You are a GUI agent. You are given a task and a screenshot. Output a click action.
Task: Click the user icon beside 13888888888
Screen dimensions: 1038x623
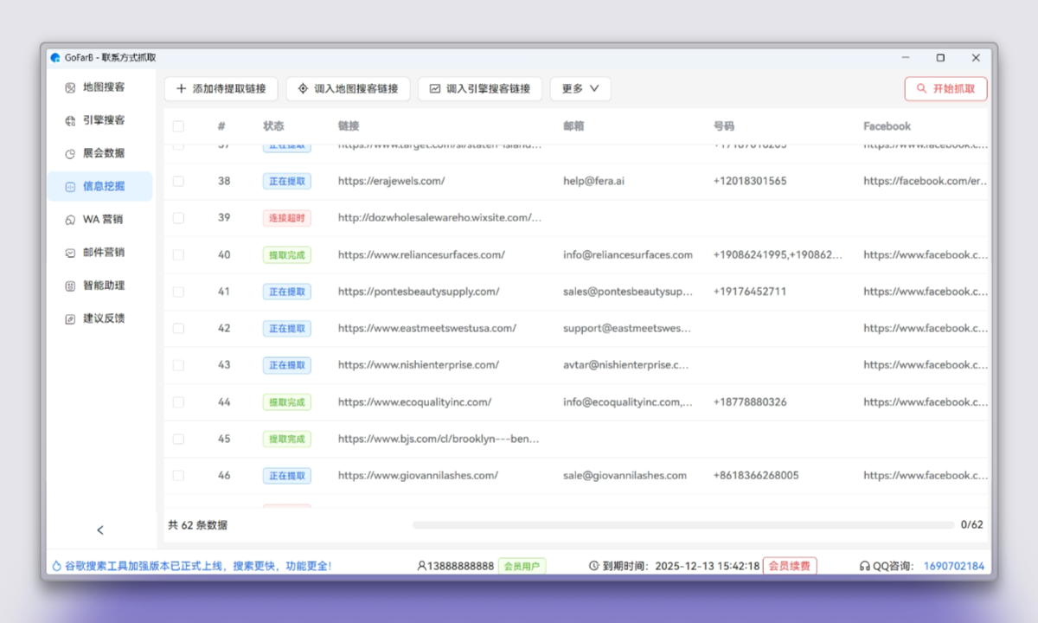421,566
